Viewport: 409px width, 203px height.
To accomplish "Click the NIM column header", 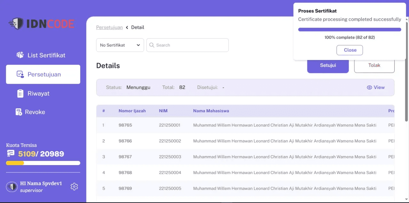I will pos(163,111).
